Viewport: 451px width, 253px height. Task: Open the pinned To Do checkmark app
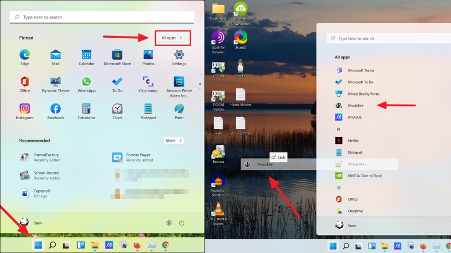(117, 84)
